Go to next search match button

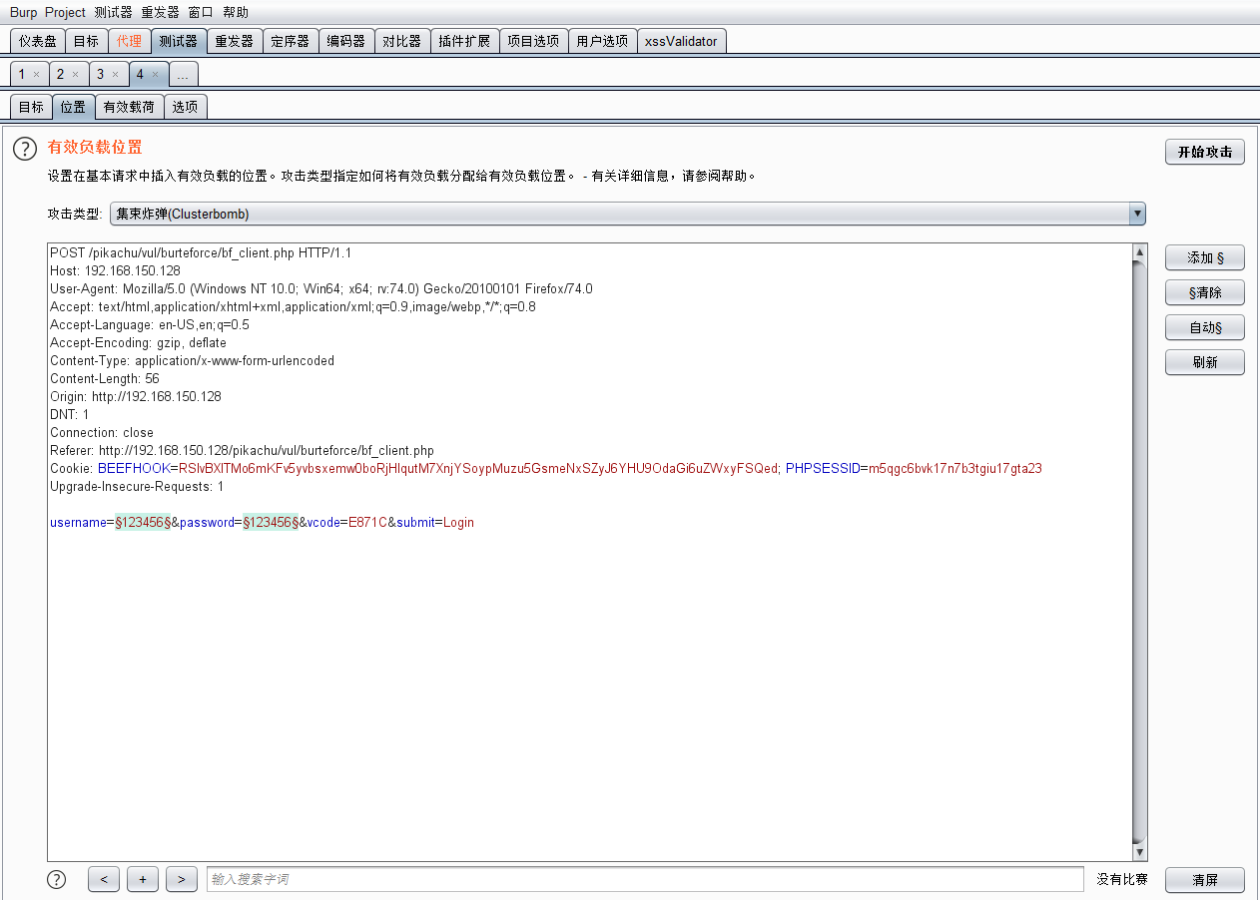point(181,879)
